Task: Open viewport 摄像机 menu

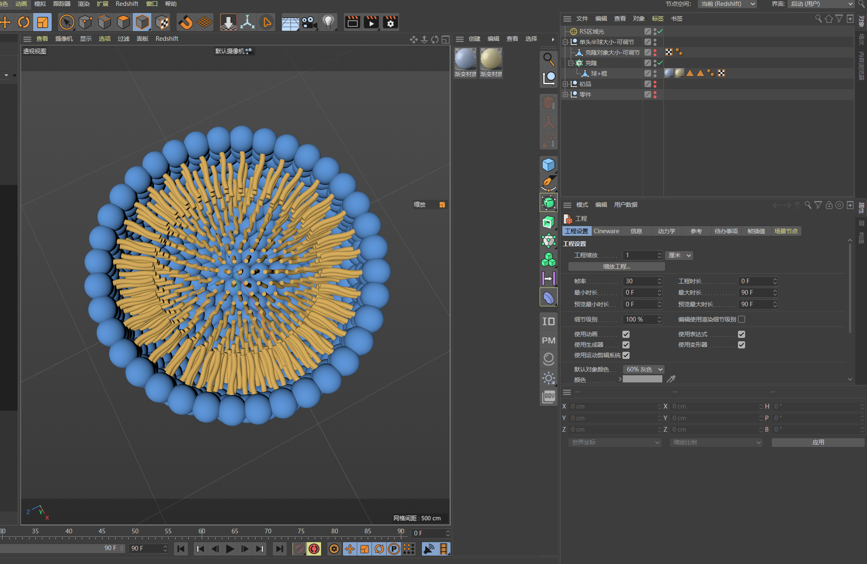Action: (64, 39)
